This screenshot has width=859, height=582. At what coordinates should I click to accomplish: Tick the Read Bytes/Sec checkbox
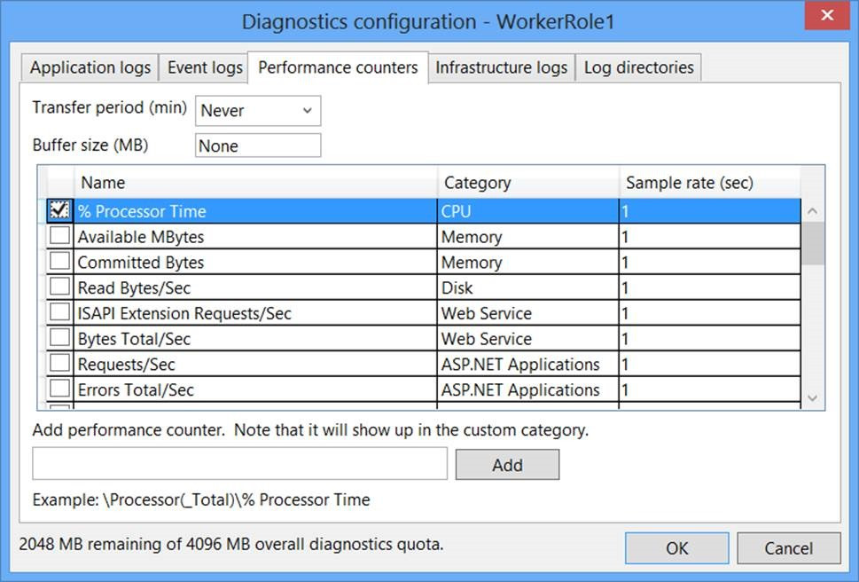[59, 287]
